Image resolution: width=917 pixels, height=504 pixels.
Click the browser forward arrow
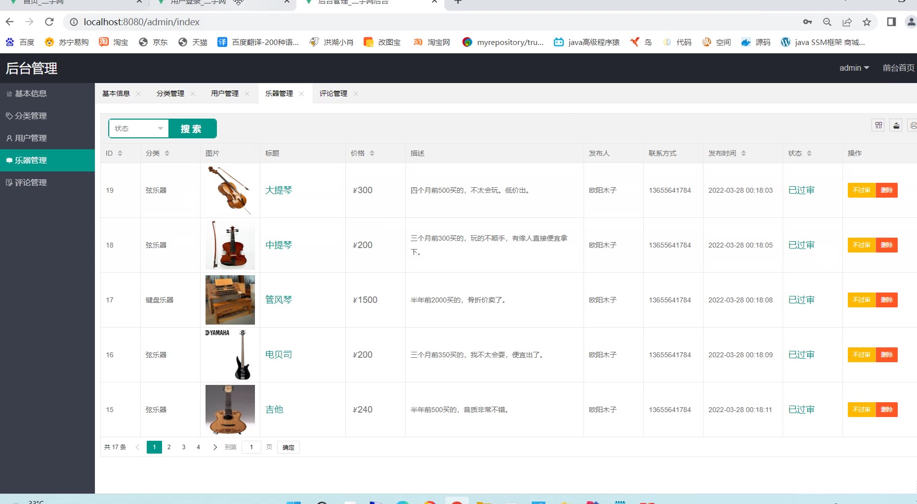[x=30, y=22]
